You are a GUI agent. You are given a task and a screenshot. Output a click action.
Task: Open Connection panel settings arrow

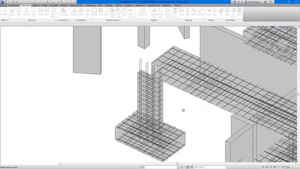[69, 20]
